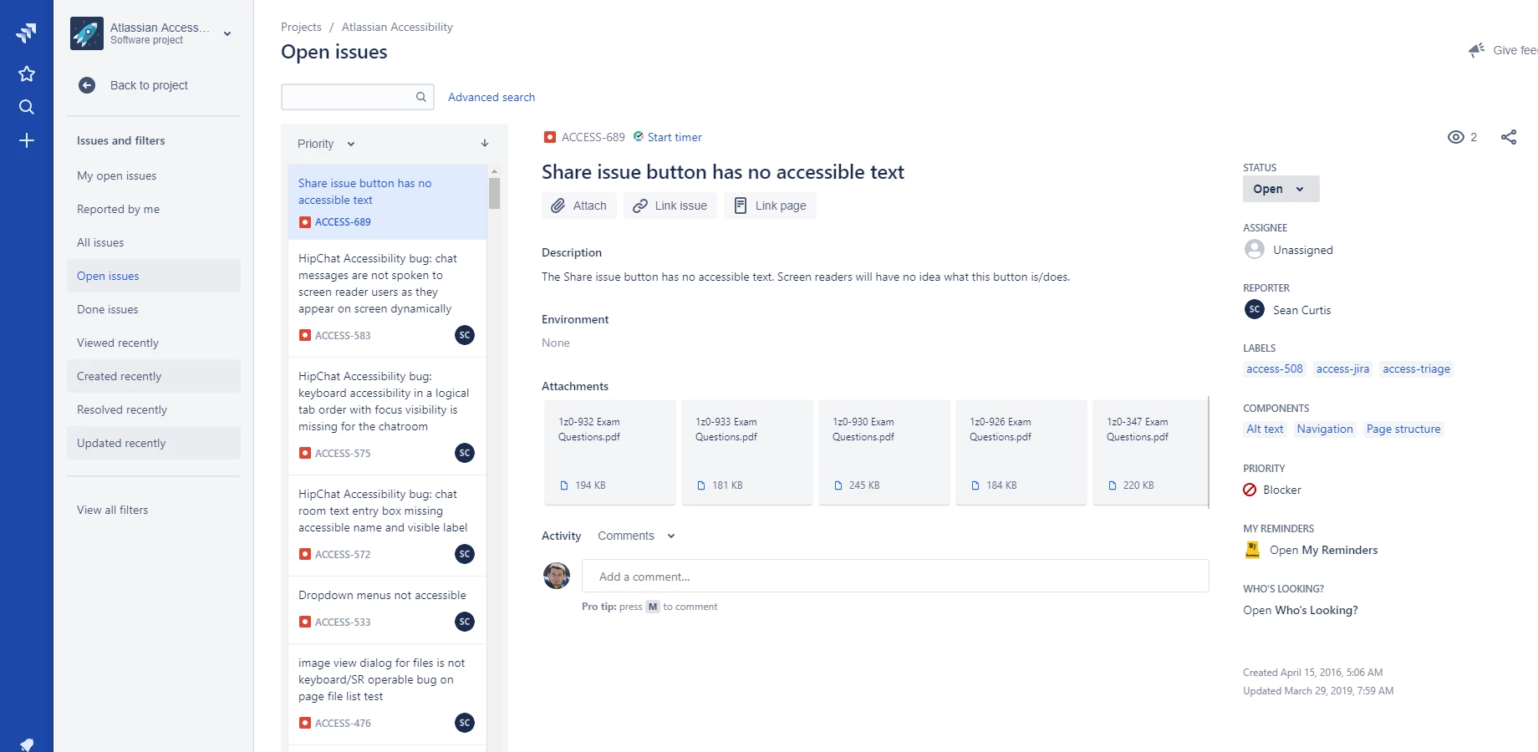1538x752 pixels.
Task: Click the bug type icon beside ACCESS-689 header
Action: 550,137
